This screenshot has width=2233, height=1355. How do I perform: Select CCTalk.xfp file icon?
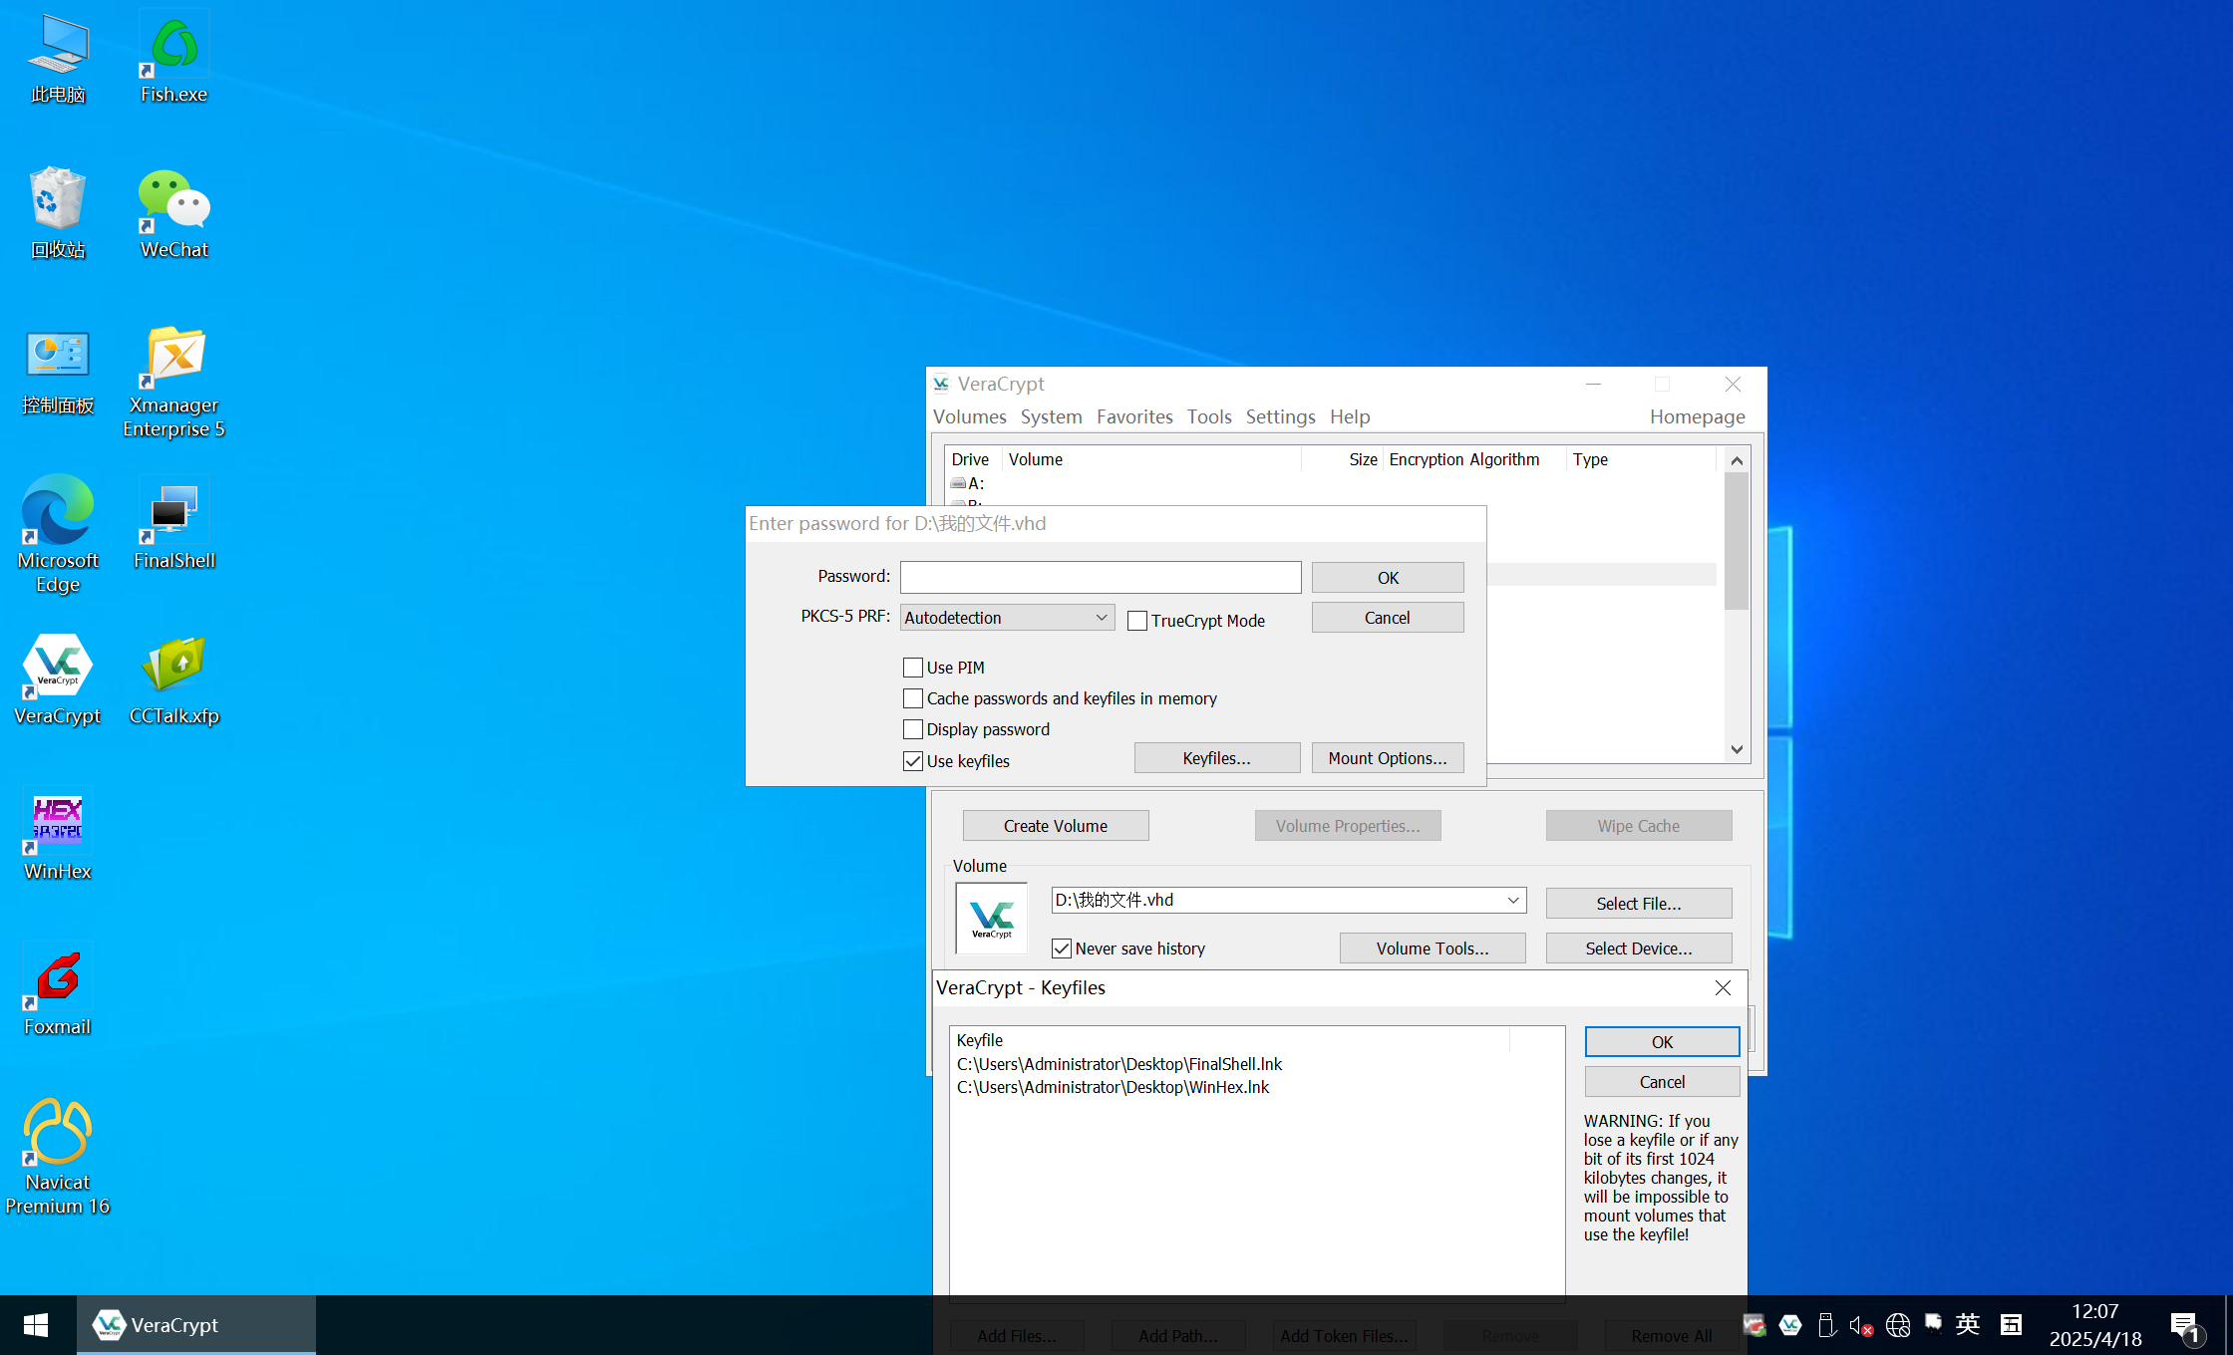(173, 679)
